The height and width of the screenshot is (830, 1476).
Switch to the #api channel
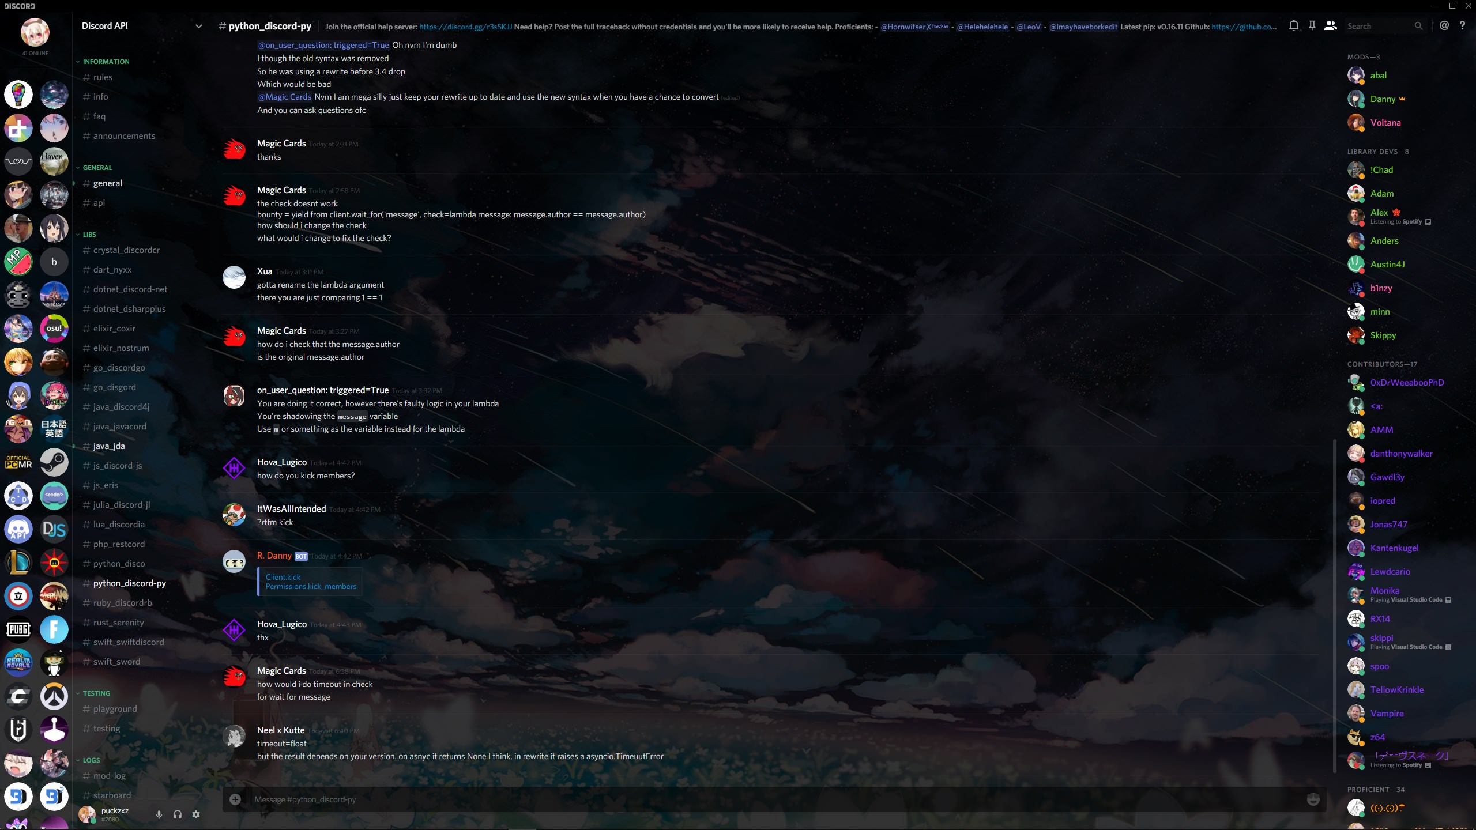tap(99, 202)
